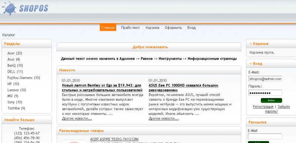Open the Bentley laptop news headline
Screen dimensions: 296x143
(x=102, y=87)
